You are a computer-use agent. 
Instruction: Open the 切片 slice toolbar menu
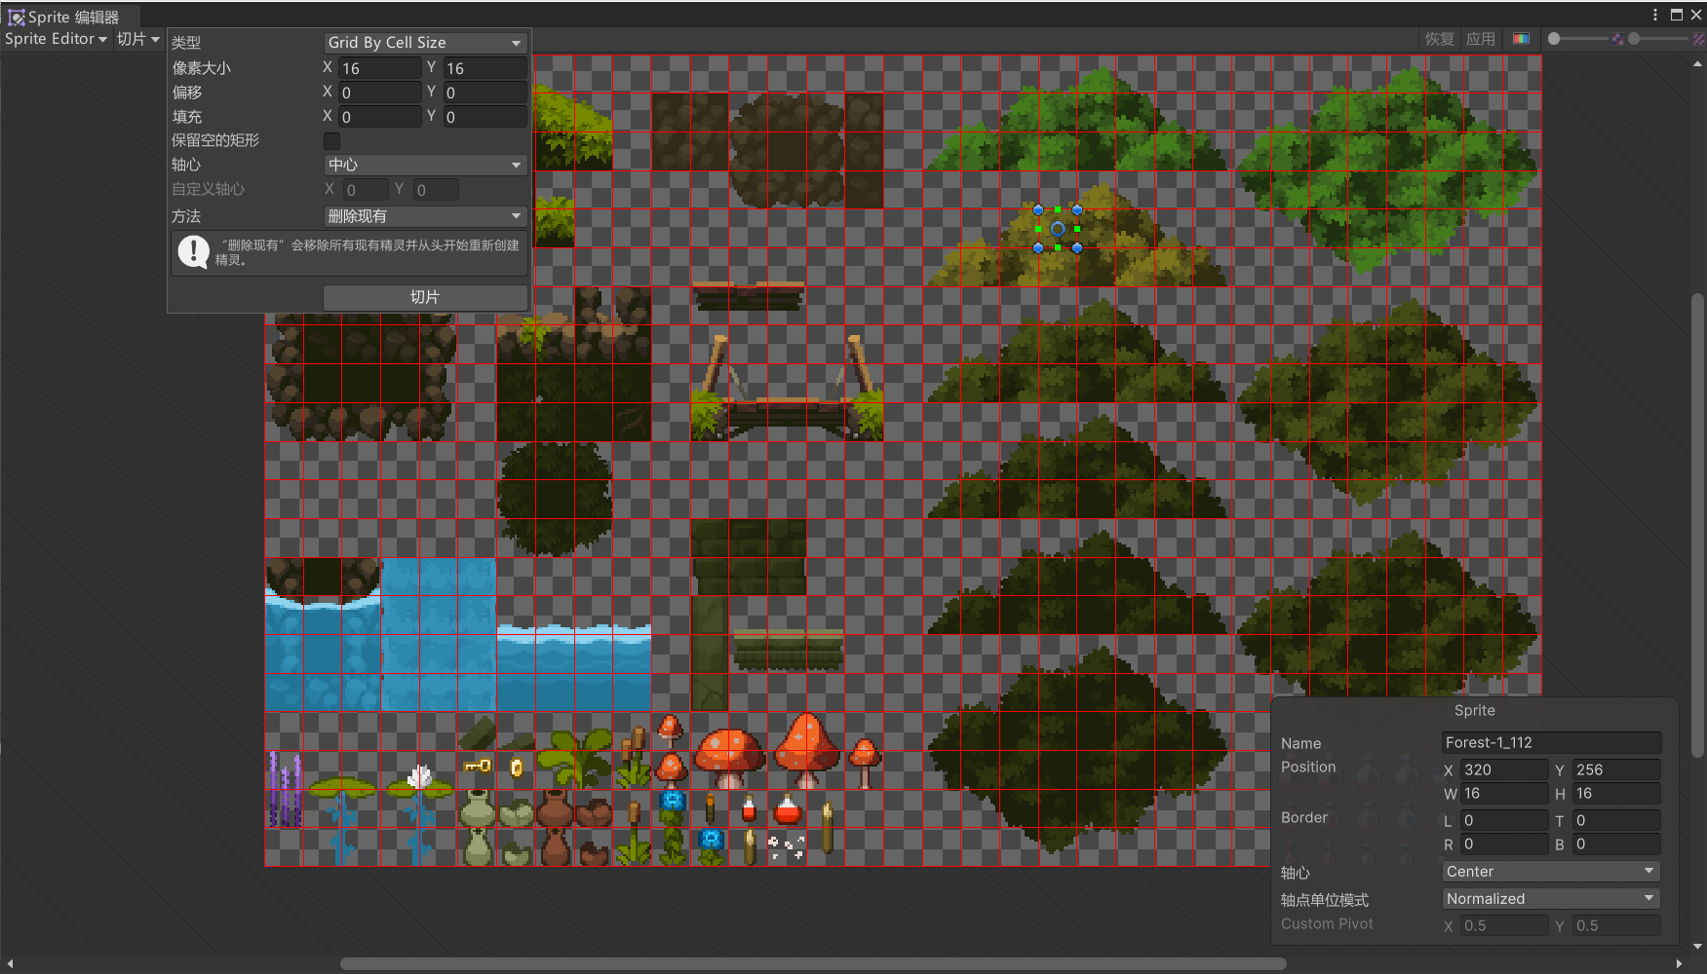[x=137, y=39]
